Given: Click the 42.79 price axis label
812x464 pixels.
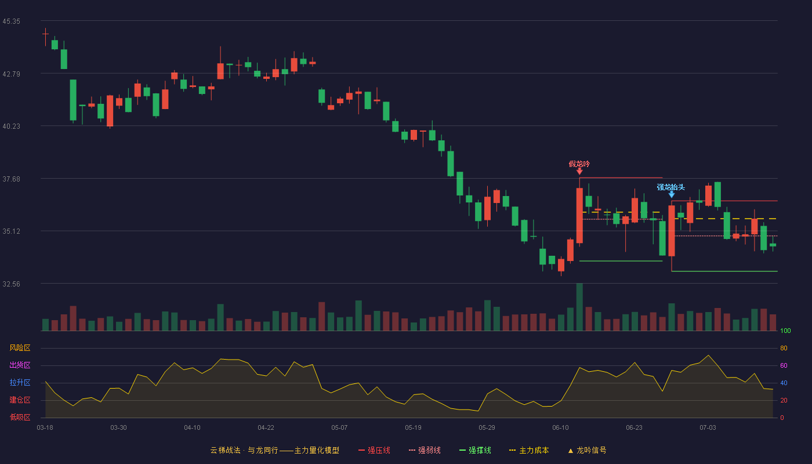Looking at the screenshot, I should pos(11,74).
